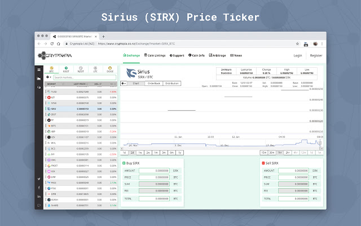
Task: Open the Support nav item
Action: (177, 55)
